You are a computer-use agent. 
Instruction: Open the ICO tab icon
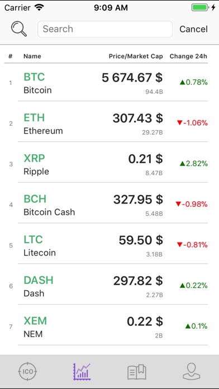(27, 371)
